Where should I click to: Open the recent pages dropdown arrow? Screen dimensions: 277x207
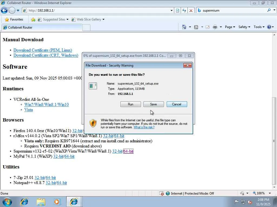pos(18,11)
